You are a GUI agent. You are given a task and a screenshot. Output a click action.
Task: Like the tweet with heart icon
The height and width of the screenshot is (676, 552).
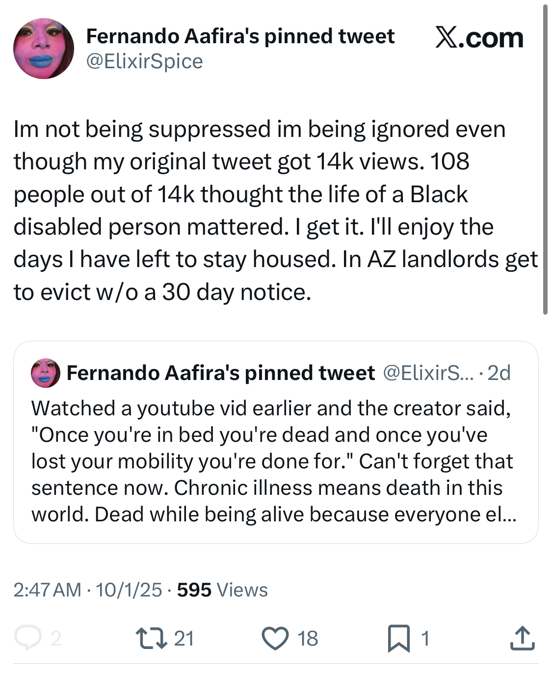[275, 638]
